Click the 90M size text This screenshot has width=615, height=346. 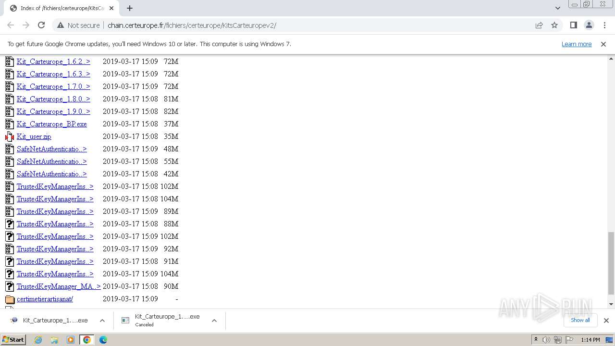pos(171,286)
